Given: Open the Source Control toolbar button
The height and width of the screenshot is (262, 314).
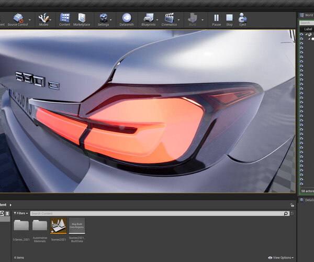Looking at the screenshot, I should (x=18, y=19).
